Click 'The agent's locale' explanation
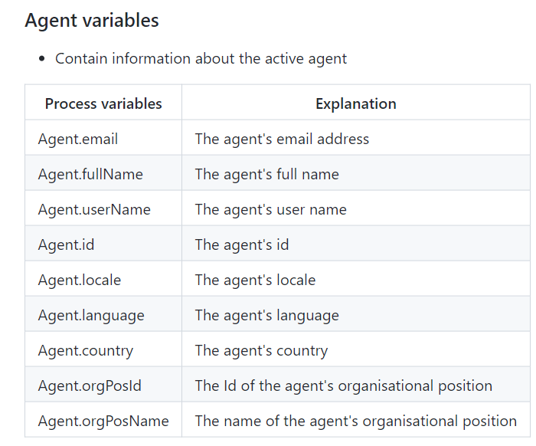 [x=255, y=280]
